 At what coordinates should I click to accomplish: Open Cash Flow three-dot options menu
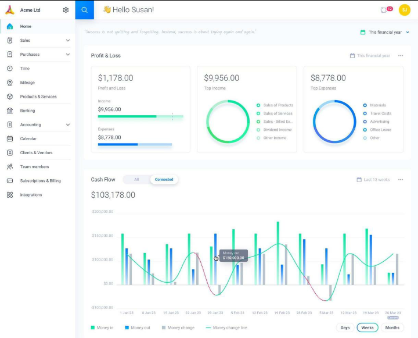coord(401,180)
